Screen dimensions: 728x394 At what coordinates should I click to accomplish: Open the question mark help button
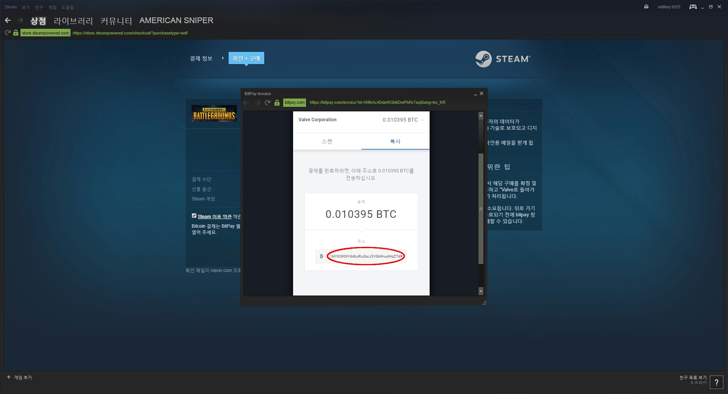coord(717,382)
